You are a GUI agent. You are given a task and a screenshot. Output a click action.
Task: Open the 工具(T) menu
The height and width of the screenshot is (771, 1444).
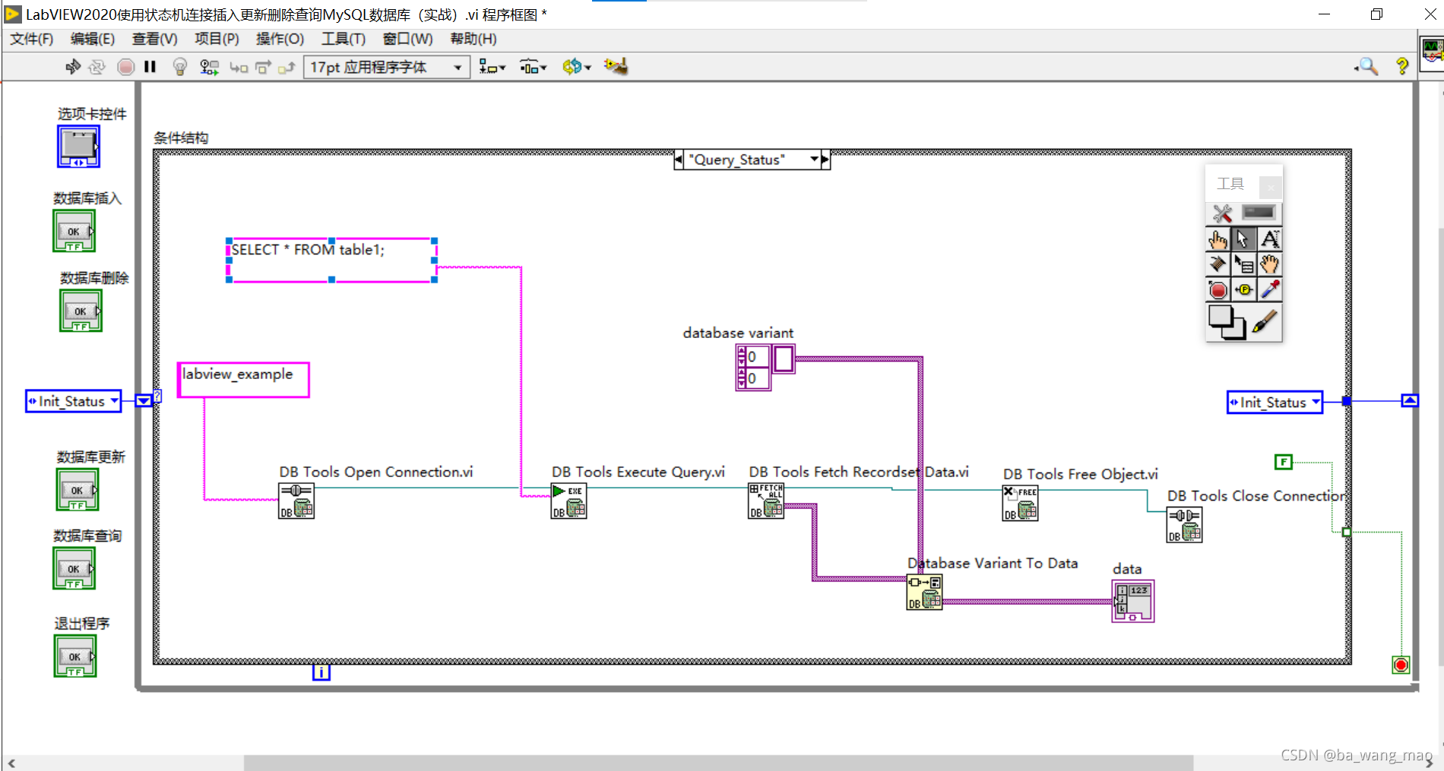(343, 39)
